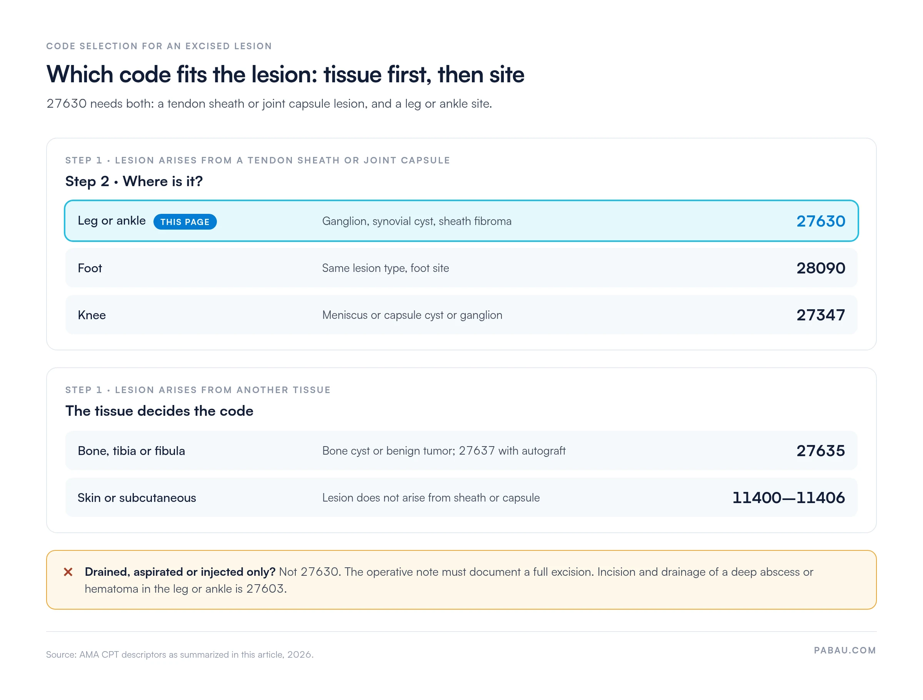The width and height of the screenshot is (923, 700).
Task: Click code 27630
Action: point(820,221)
